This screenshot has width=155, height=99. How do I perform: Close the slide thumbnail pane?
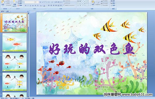coord(28,11)
